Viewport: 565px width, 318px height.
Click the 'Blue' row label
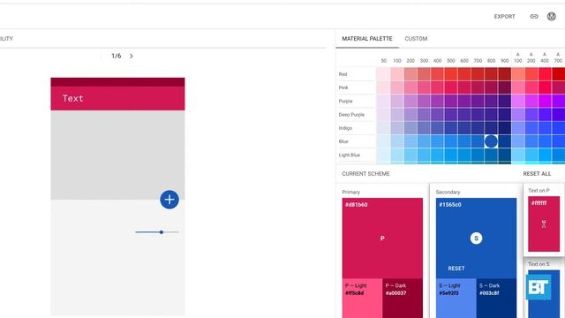pyautogui.click(x=343, y=141)
